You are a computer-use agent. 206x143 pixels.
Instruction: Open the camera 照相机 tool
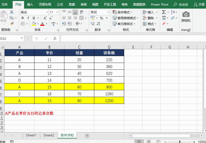pos(186,17)
